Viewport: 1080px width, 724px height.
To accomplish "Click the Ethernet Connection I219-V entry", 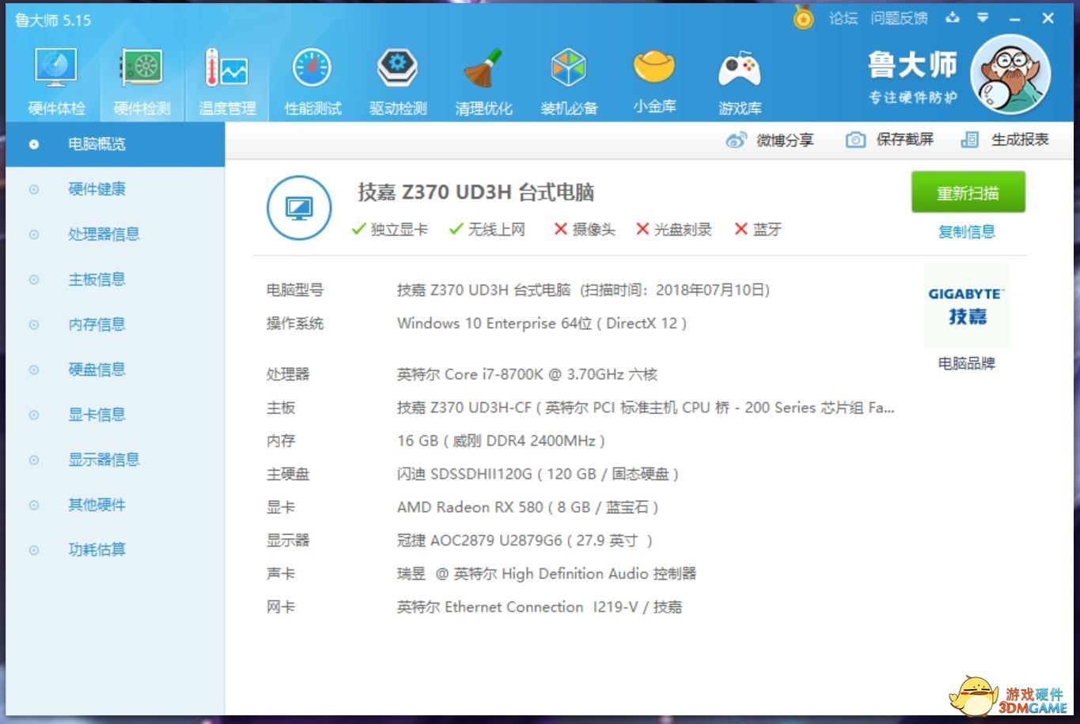I will 540,607.
